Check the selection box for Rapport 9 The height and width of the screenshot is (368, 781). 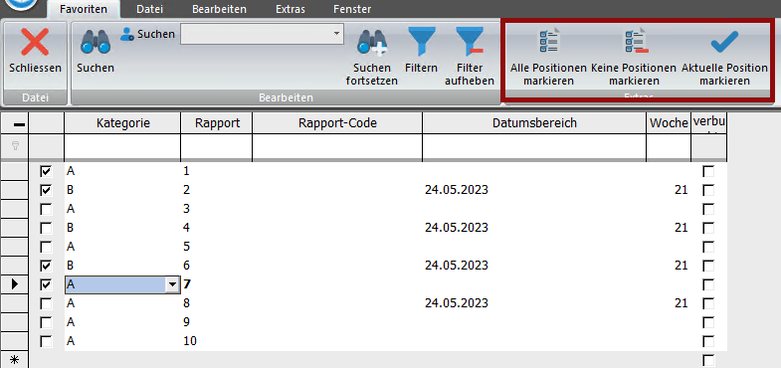click(47, 322)
